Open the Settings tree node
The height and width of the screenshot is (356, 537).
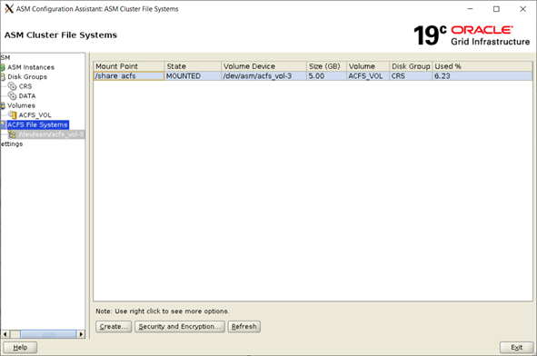click(12, 143)
